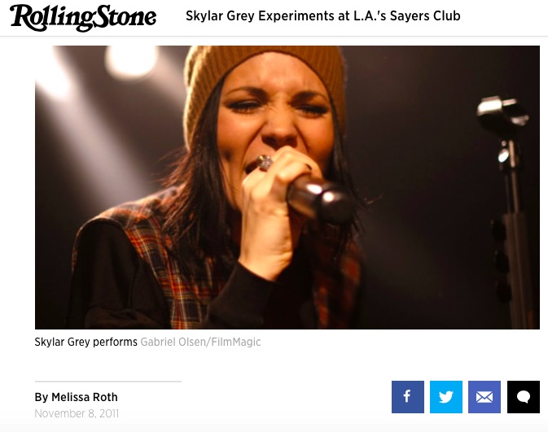The height and width of the screenshot is (432, 548).
Task: Click the word 'Stone' in the logo
Action: [125, 17]
